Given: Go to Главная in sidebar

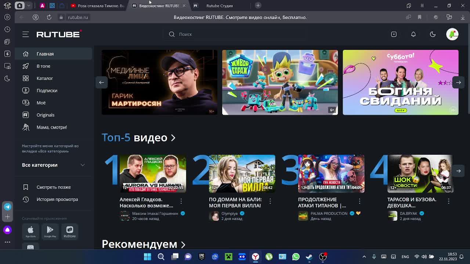Looking at the screenshot, I should coord(53,54).
